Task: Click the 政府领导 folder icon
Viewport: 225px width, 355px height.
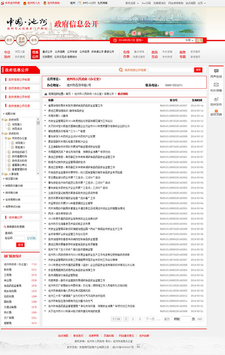Action: pos(6,120)
